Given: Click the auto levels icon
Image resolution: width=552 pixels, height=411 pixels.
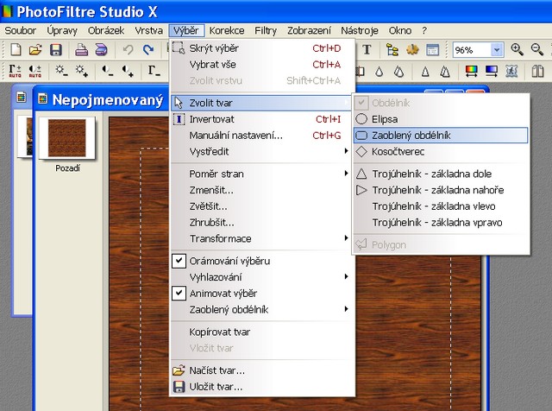Looking at the screenshot, I should coord(16,71).
